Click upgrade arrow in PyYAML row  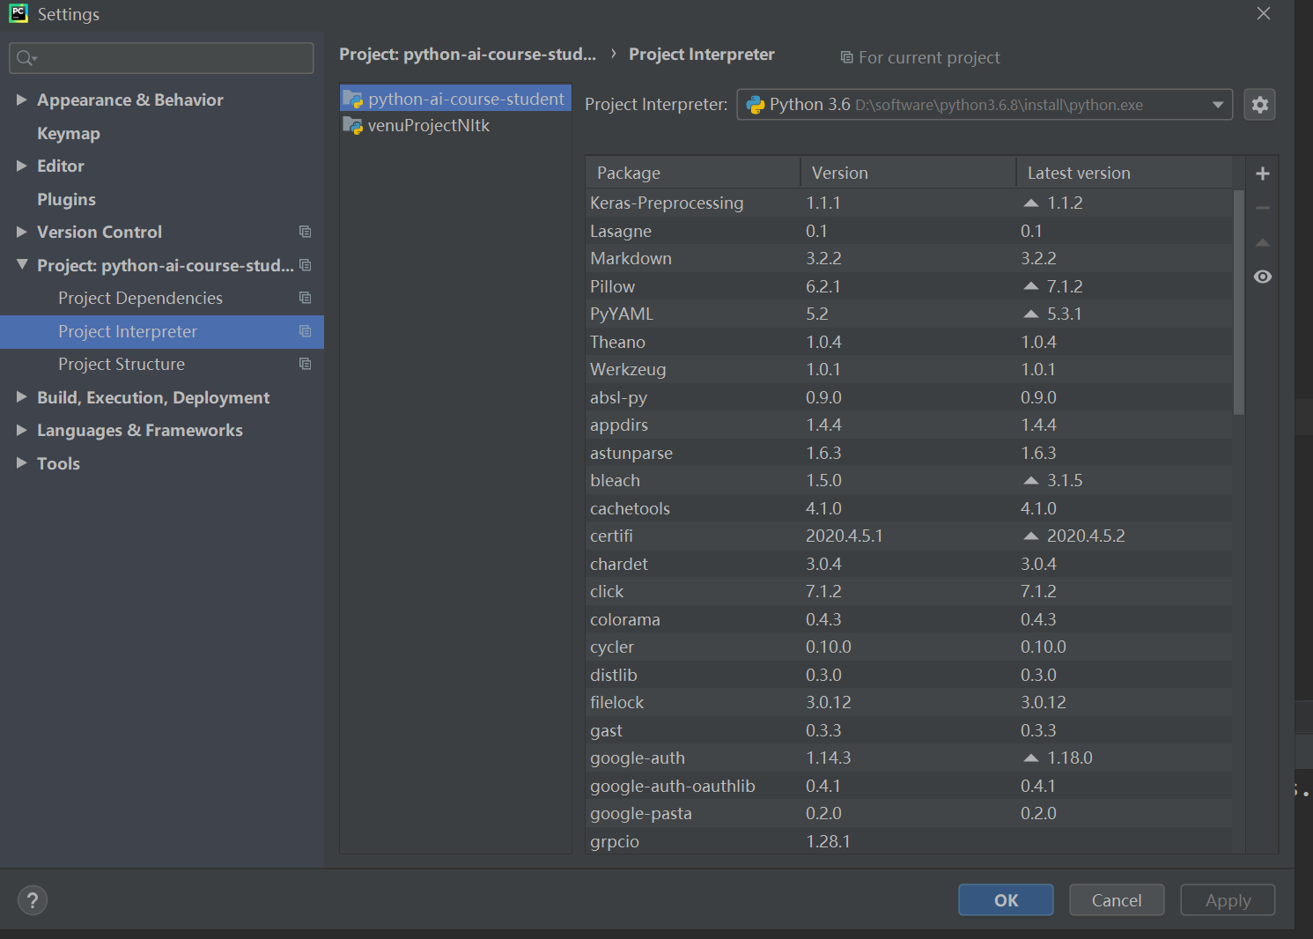click(x=1031, y=314)
